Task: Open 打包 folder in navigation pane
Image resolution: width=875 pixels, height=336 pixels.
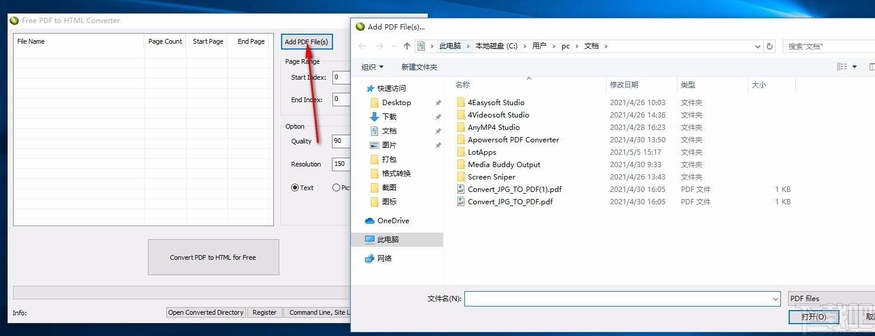Action: pos(389,159)
